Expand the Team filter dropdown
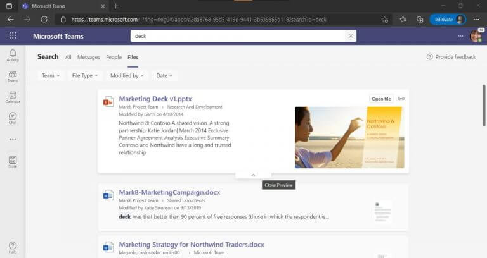Image resolution: width=487 pixels, height=258 pixels. click(51, 75)
